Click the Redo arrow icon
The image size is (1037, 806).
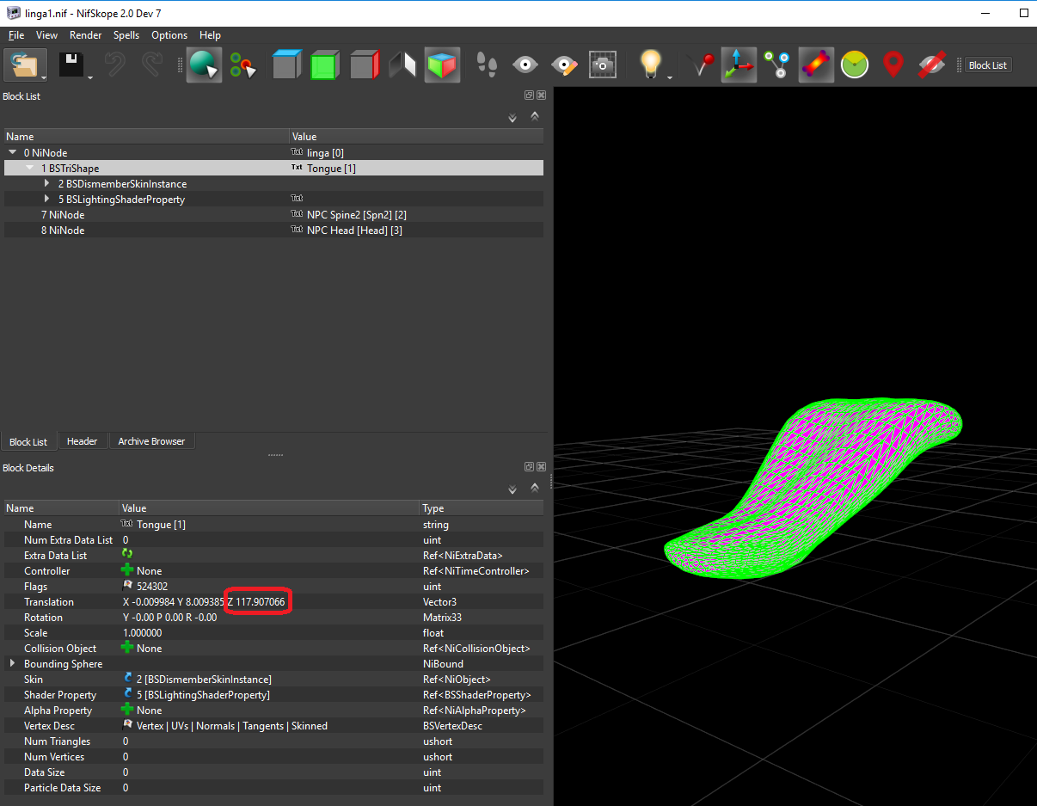(x=152, y=65)
